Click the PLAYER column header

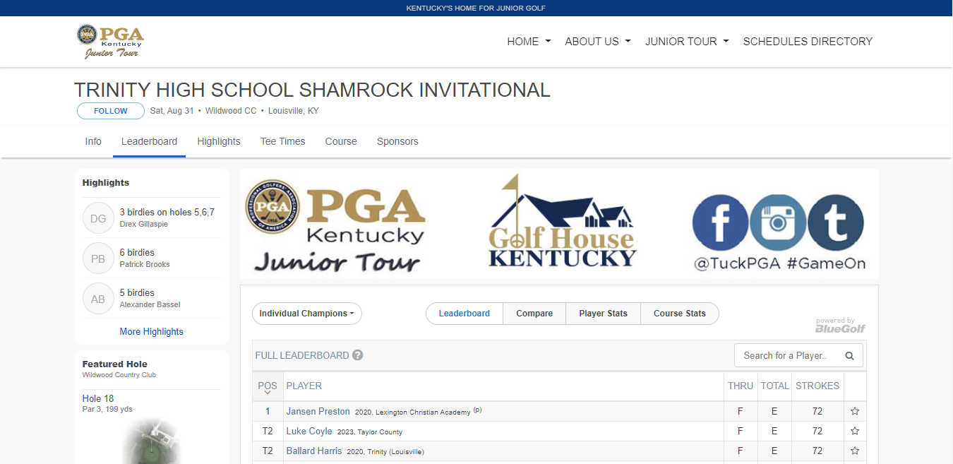click(x=304, y=386)
